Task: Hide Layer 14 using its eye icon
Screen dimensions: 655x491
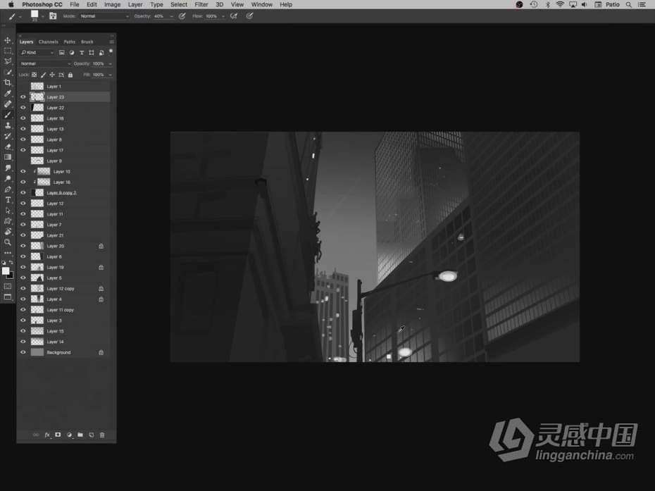Action: (x=23, y=342)
